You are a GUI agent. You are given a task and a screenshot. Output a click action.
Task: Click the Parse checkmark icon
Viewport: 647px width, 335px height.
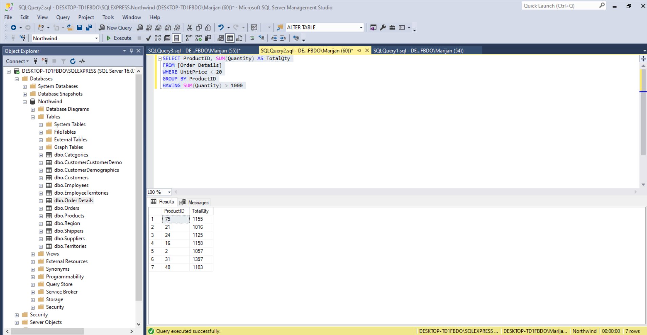[x=148, y=38]
